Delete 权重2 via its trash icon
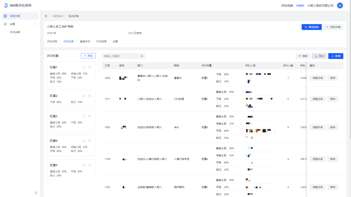Viewport: 351px width, 197px height. tap(90, 96)
